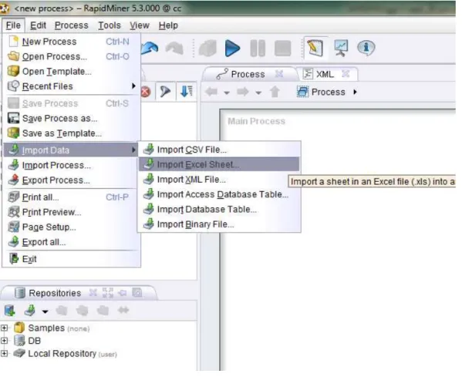The image size is (462, 387).
Task: Close the Repositories panel
Action: (x=93, y=293)
